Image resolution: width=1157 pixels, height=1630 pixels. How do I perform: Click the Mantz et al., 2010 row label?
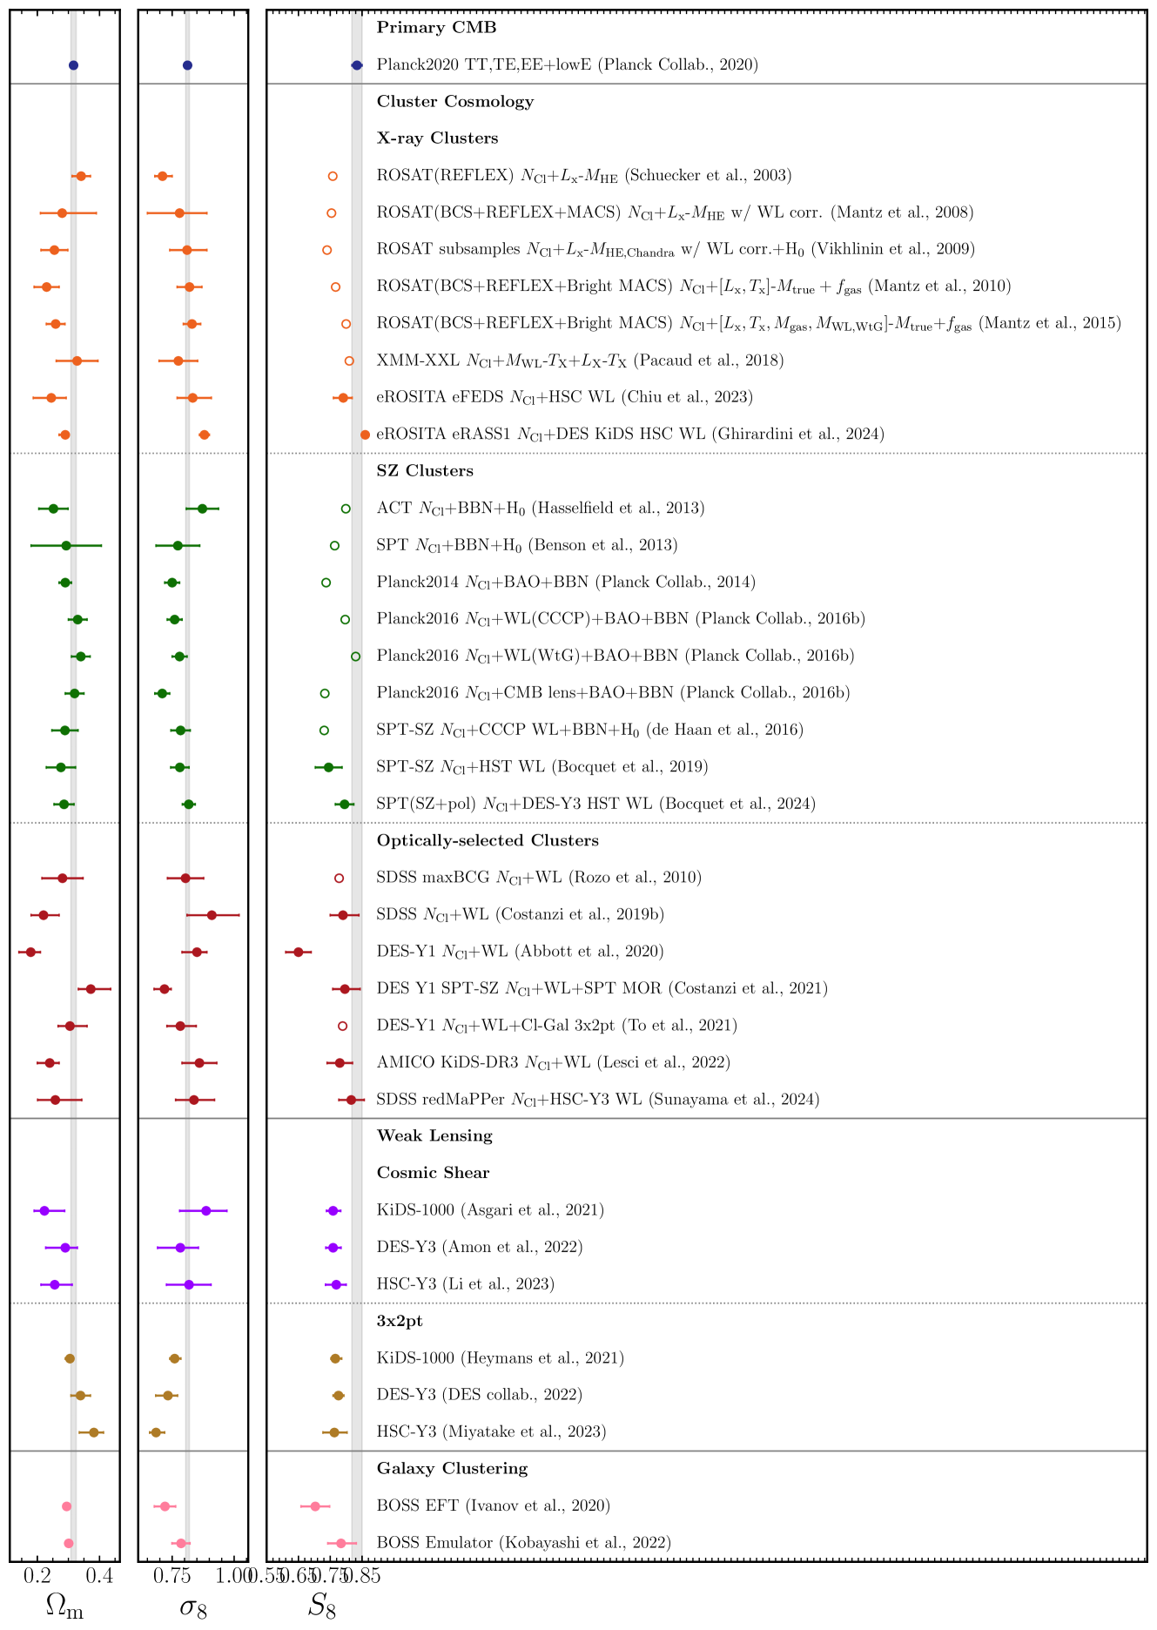694,286
